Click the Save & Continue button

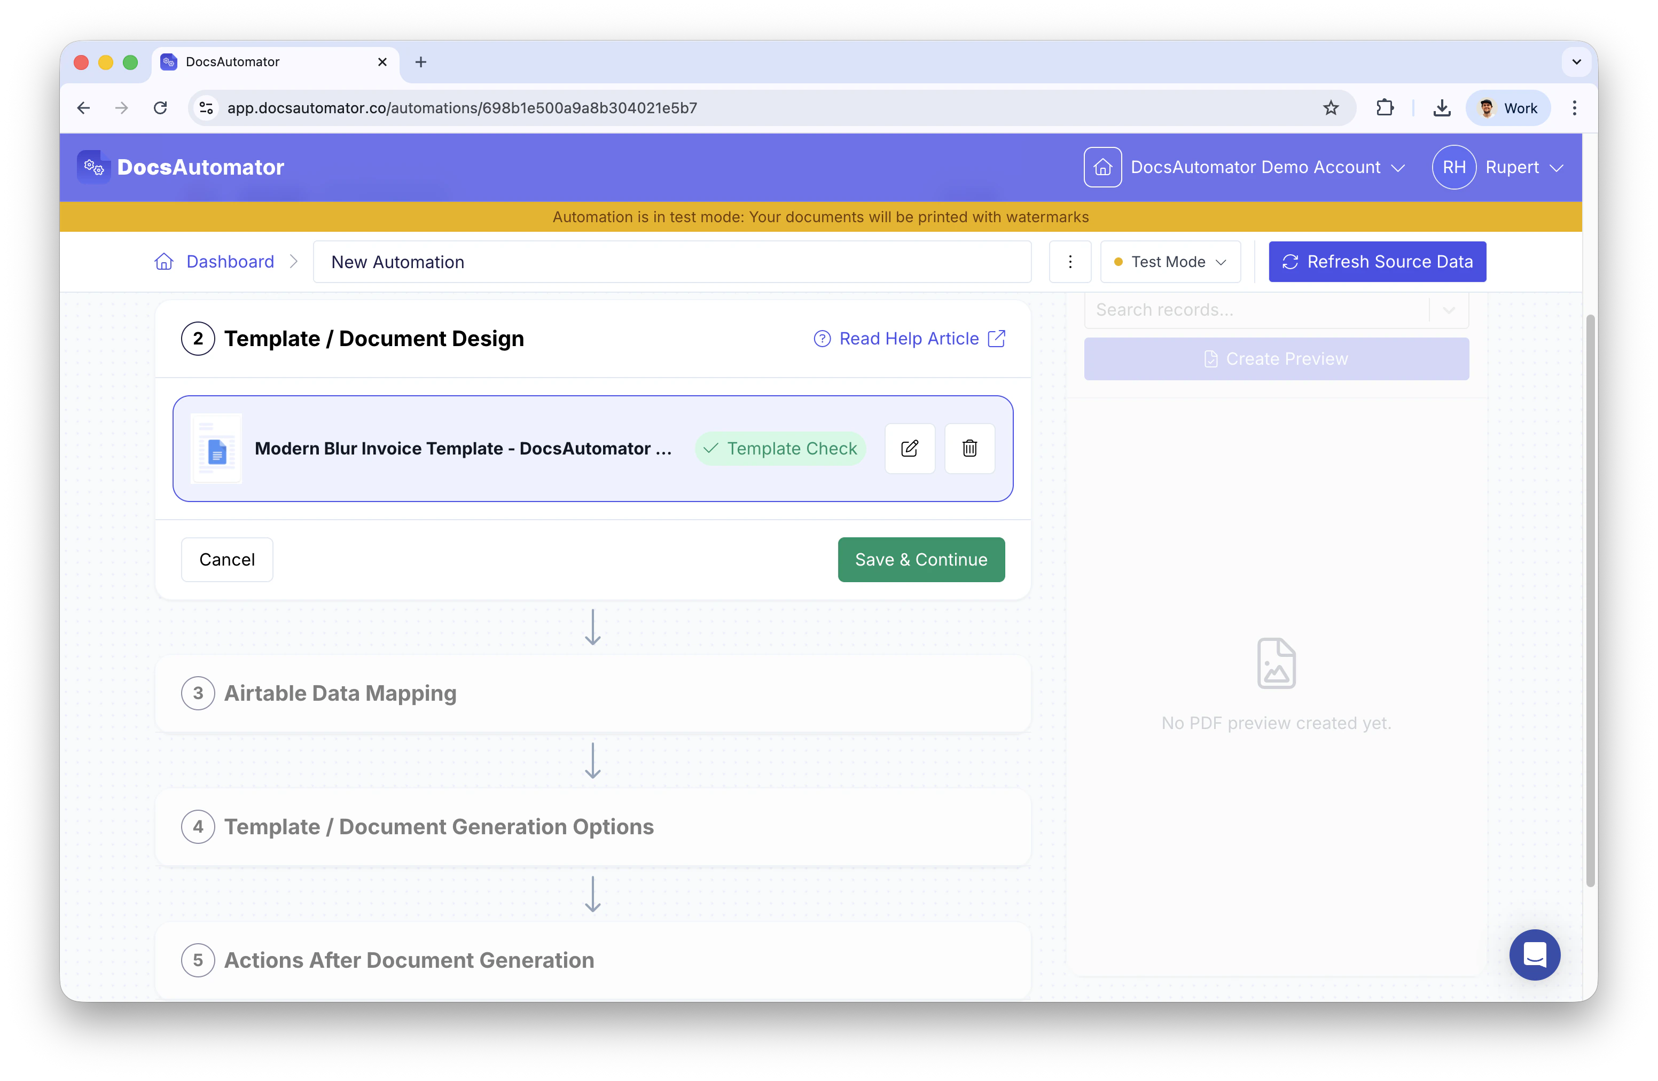[x=921, y=559]
